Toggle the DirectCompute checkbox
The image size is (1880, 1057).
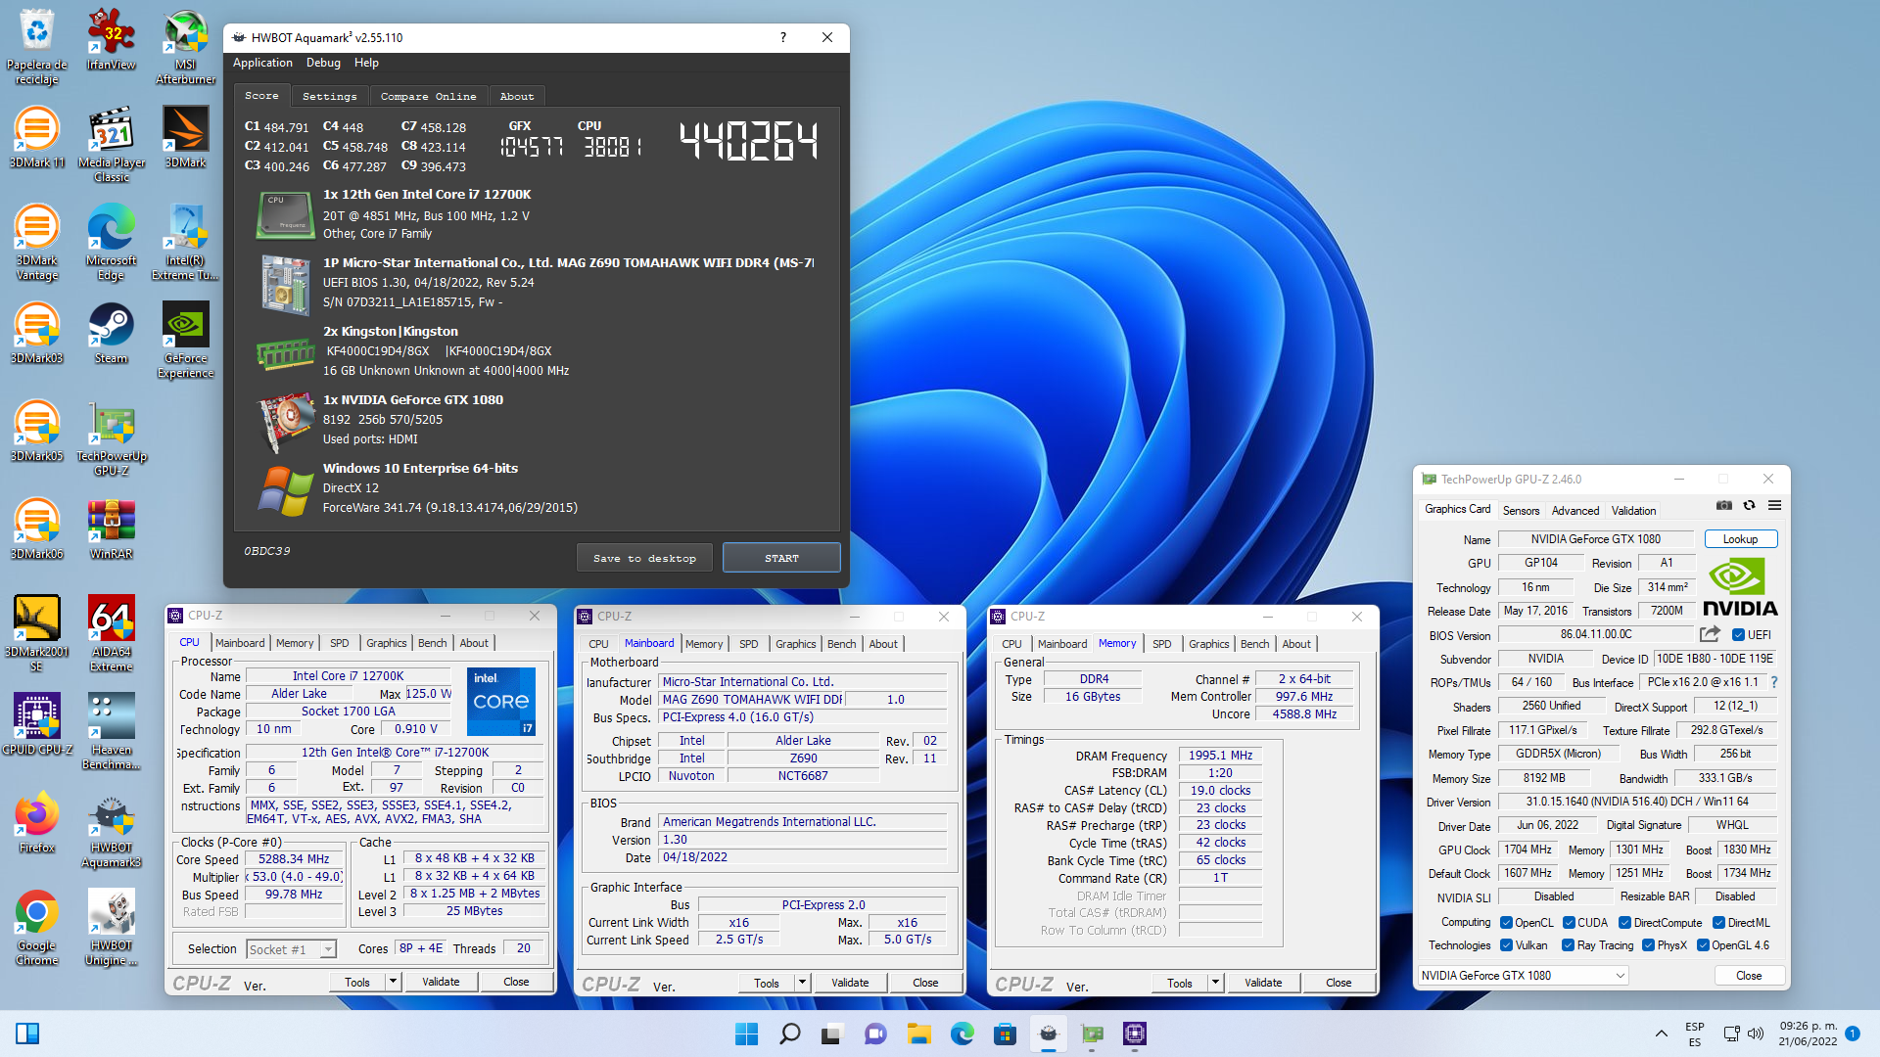(x=1624, y=923)
